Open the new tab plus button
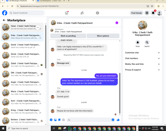The width and height of the screenshot is (166, 131). (69, 1)
